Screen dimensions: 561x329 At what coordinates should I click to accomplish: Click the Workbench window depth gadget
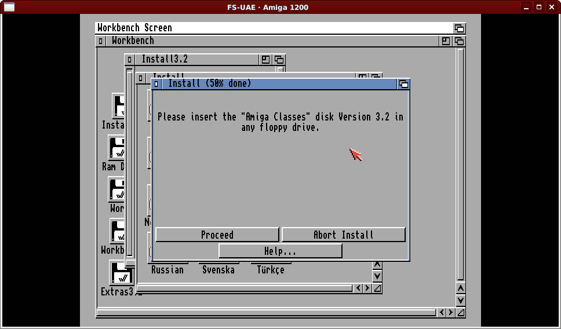(x=460, y=41)
